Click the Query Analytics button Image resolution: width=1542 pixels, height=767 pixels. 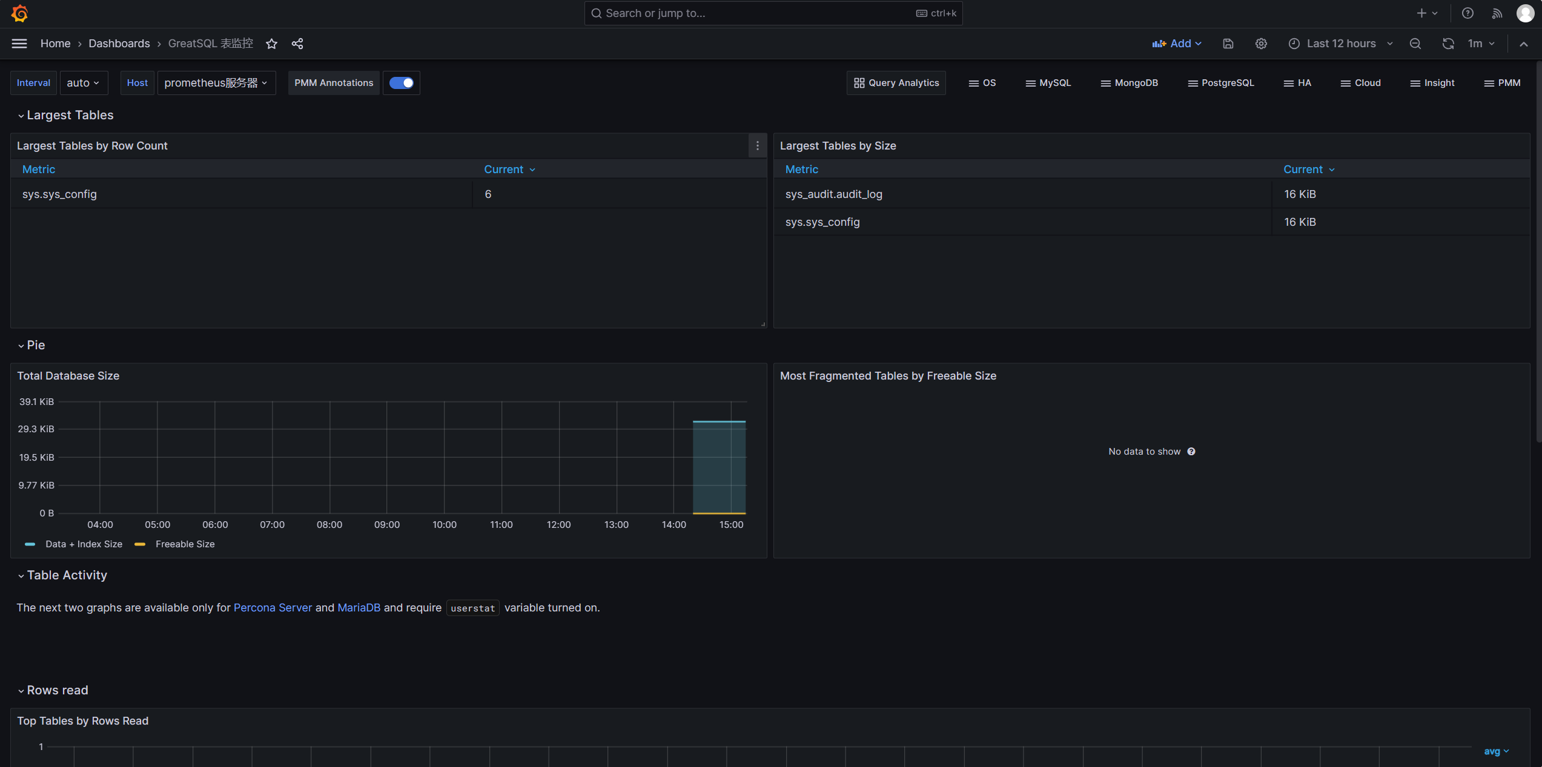click(896, 83)
